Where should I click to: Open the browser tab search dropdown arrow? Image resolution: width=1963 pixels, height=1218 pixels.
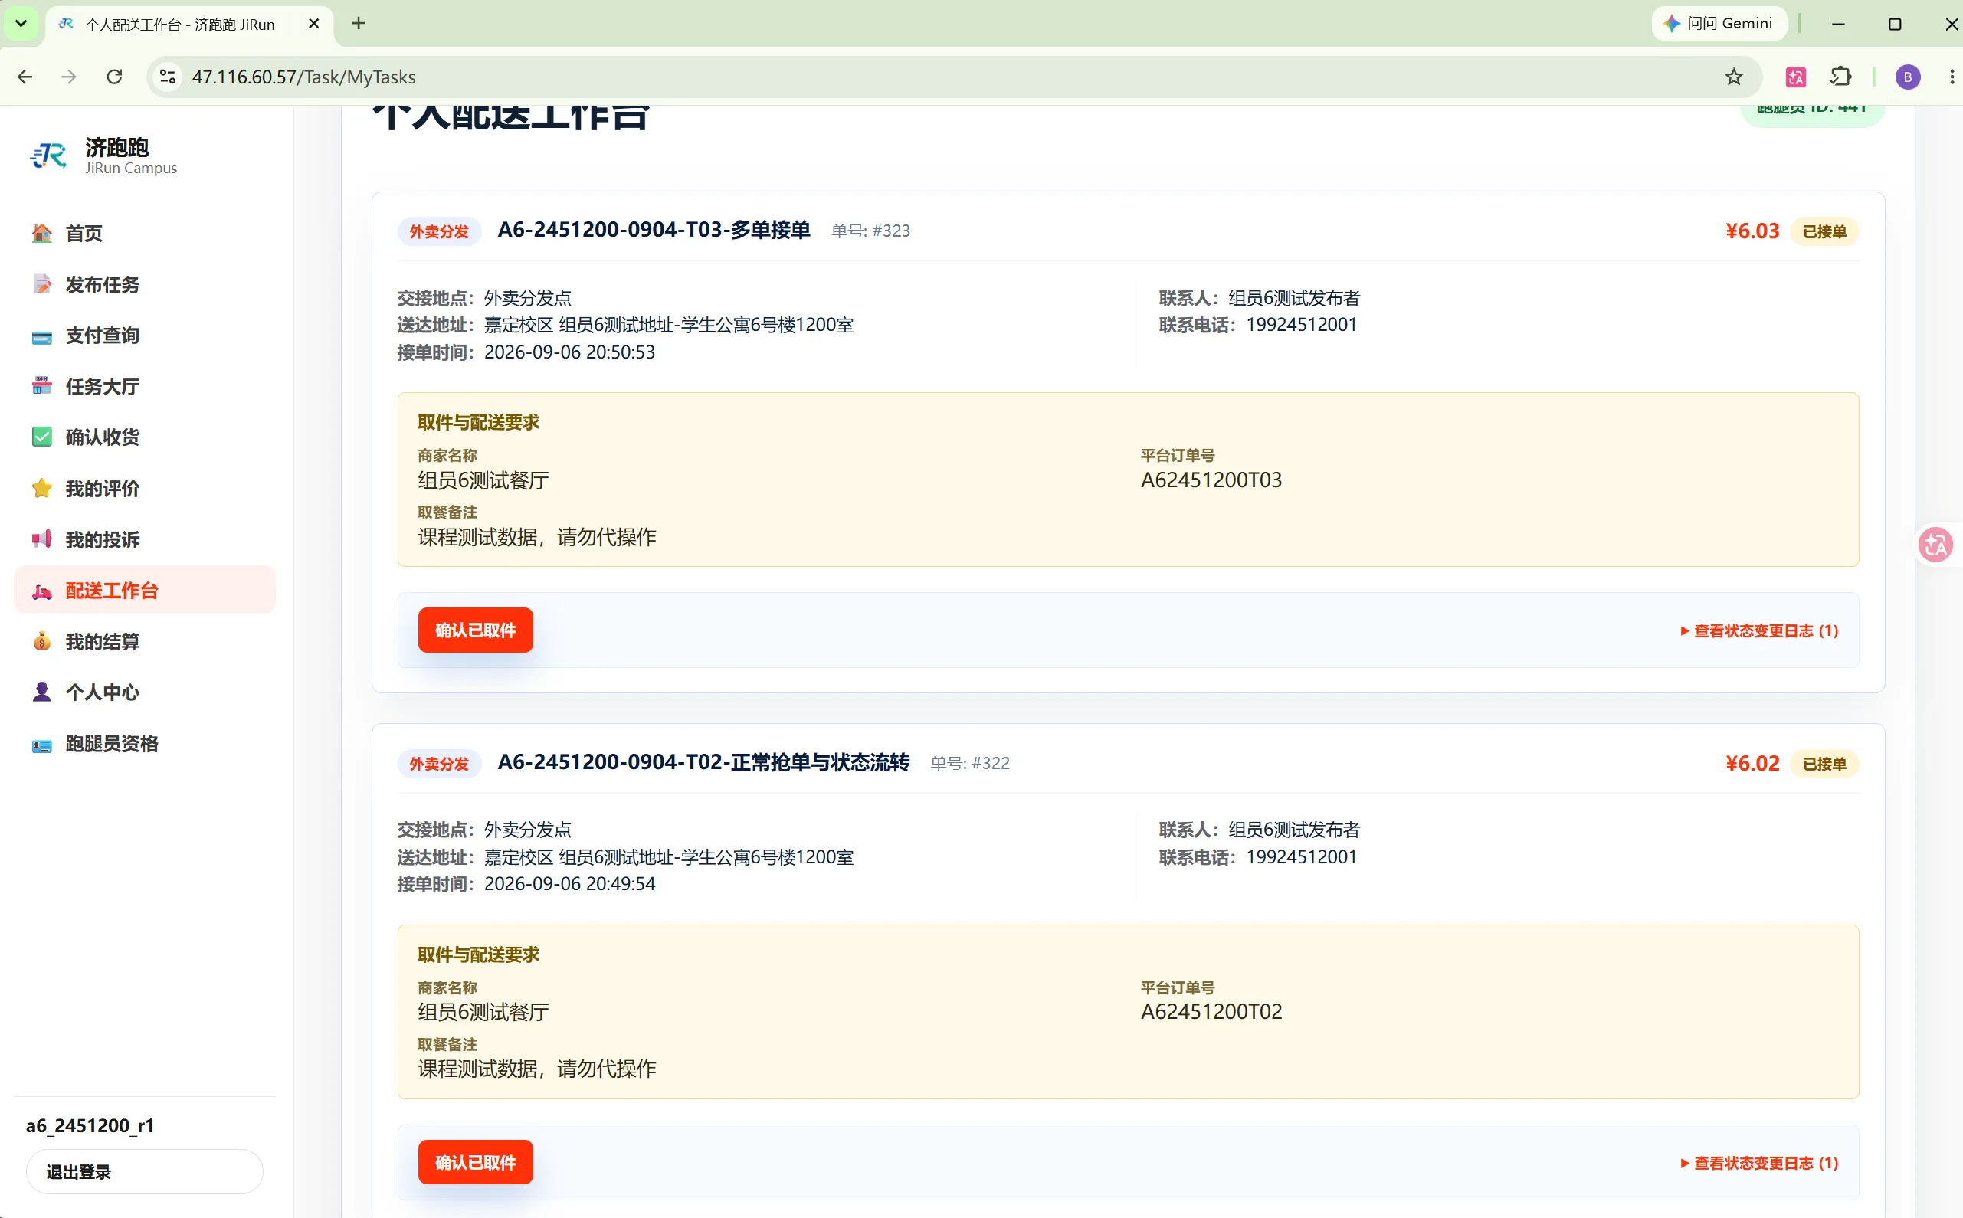click(21, 23)
